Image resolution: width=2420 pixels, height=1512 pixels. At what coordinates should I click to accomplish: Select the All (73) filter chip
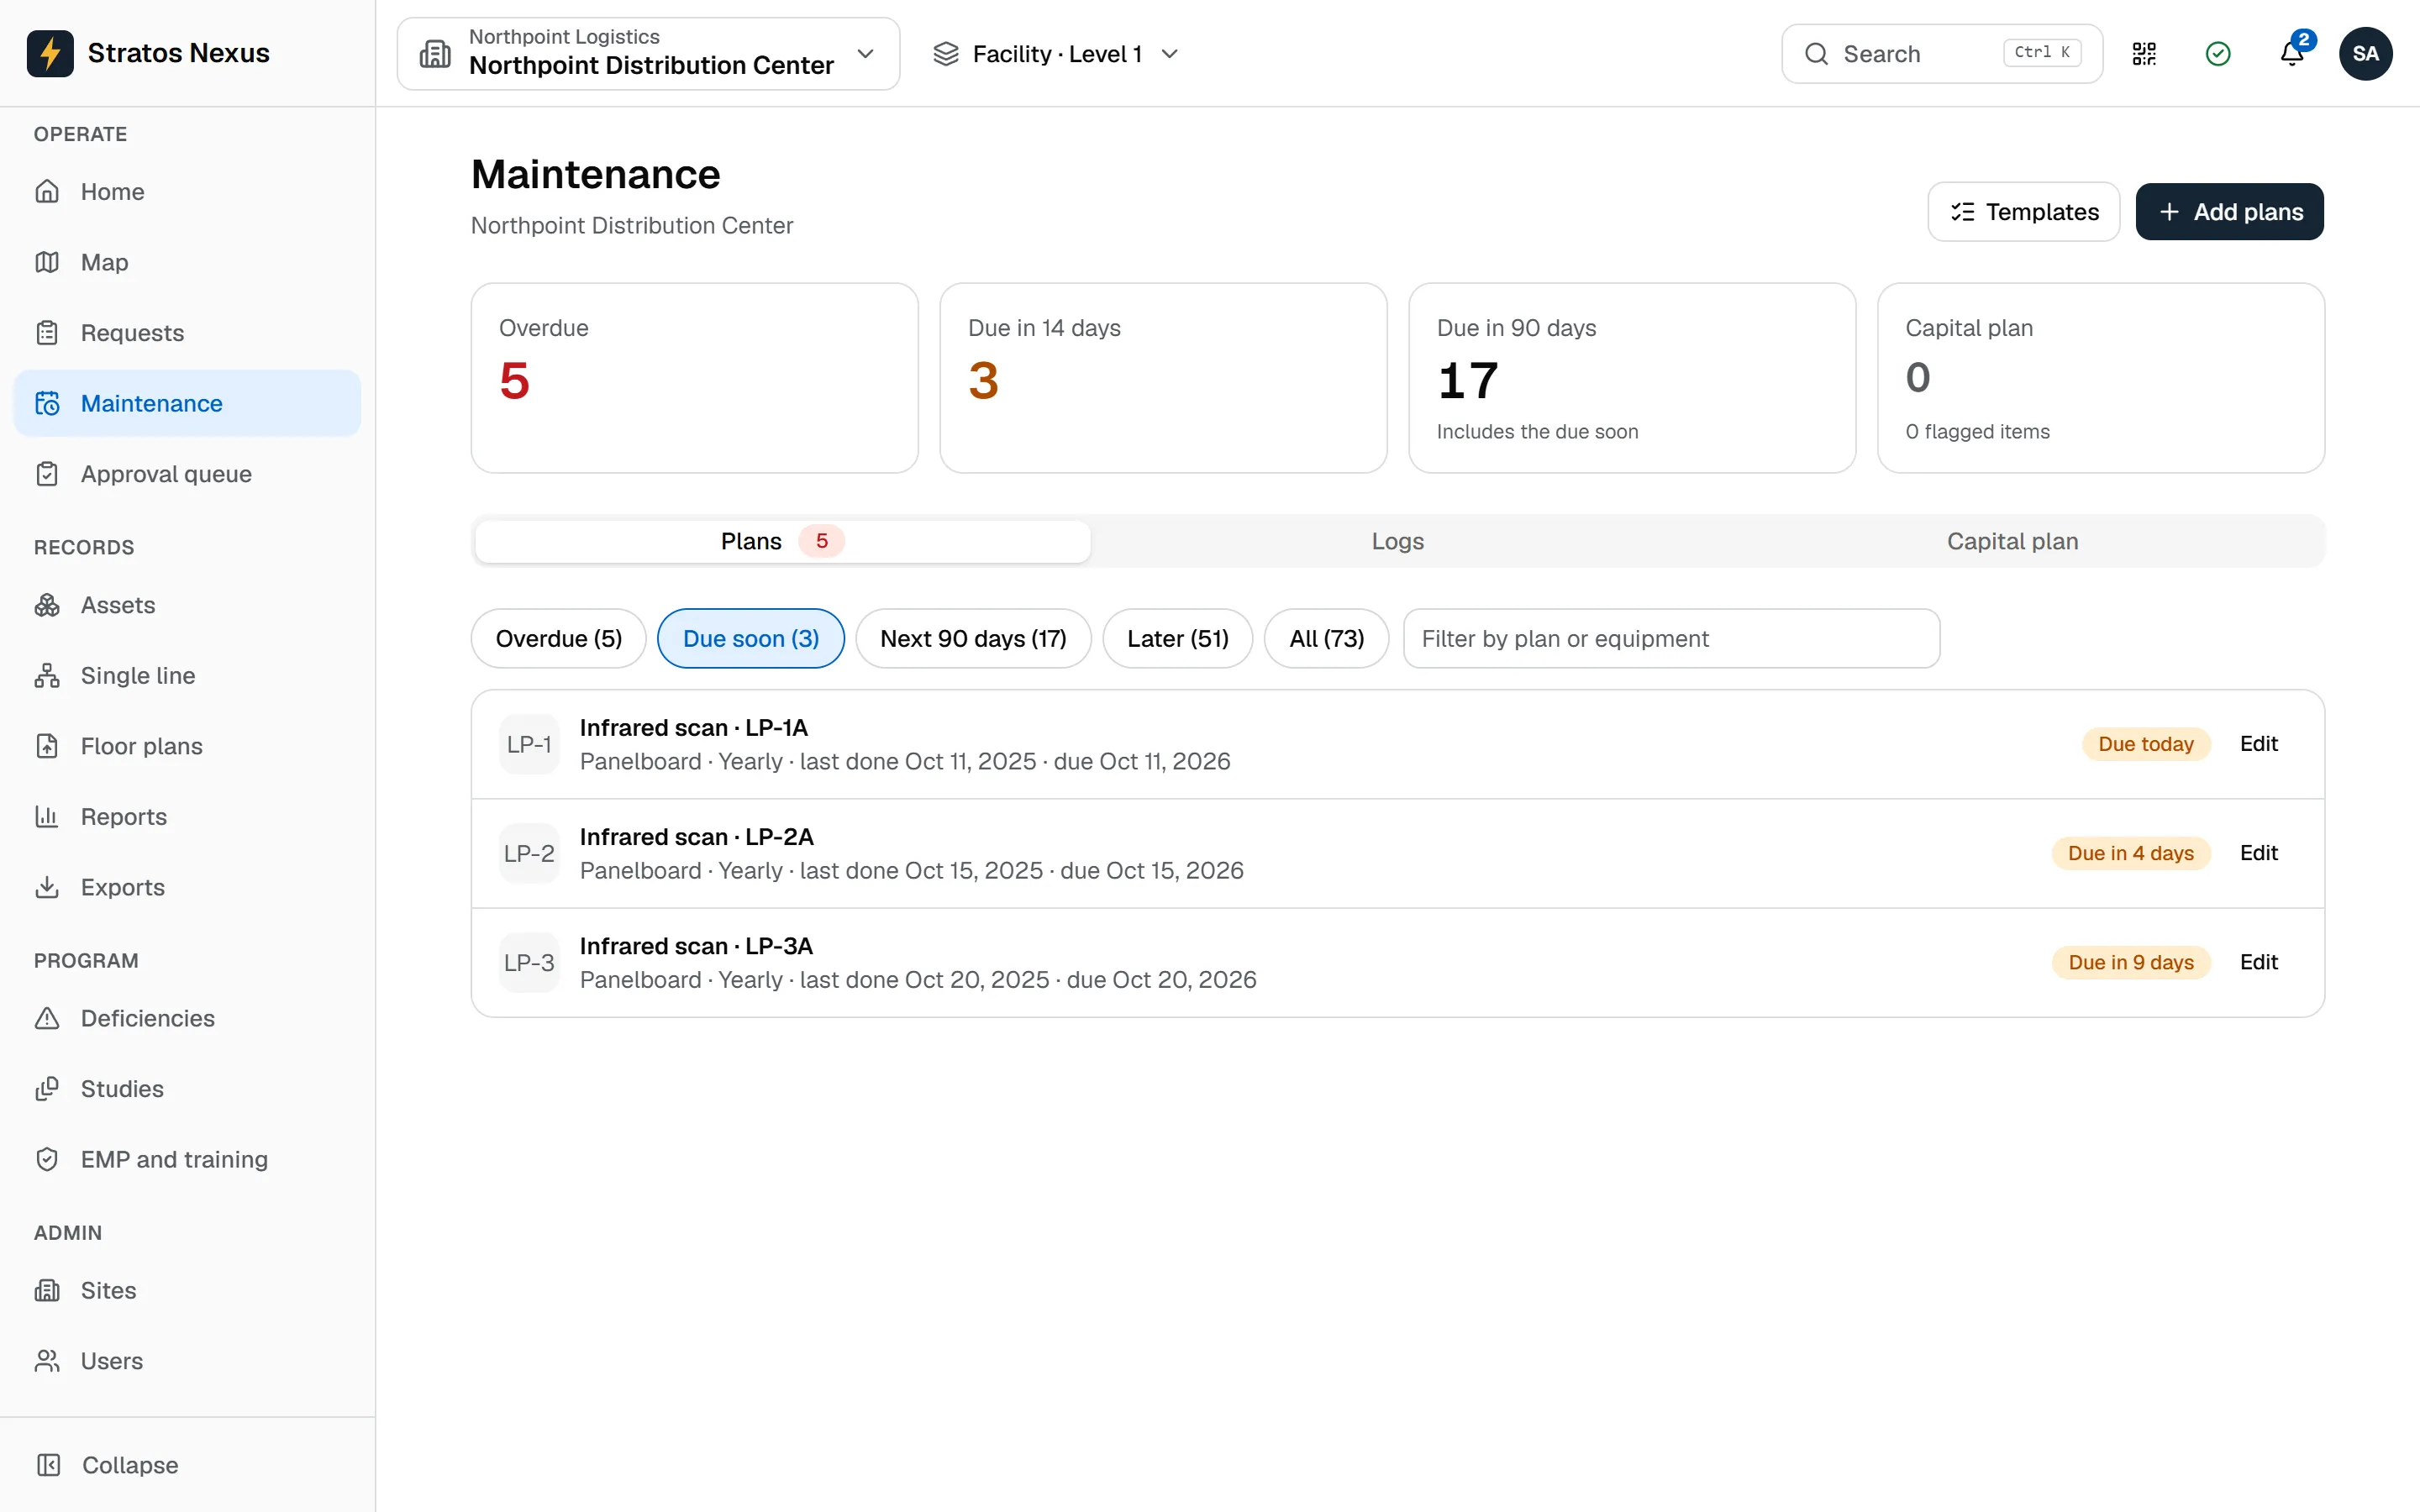[1327, 639]
